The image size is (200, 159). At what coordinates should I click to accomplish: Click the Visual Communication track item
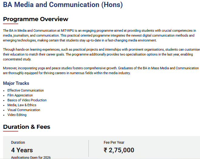[24, 110]
